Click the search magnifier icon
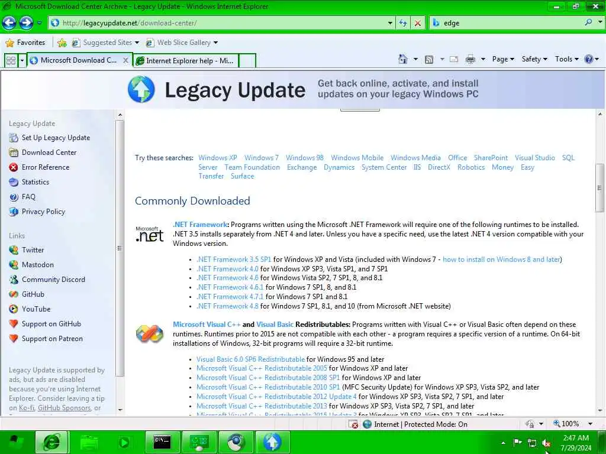Image resolution: width=606 pixels, height=454 pixels. click(589, 22)
